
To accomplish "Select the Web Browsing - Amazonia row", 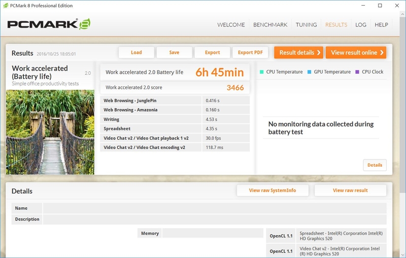I will coord(175,110).
